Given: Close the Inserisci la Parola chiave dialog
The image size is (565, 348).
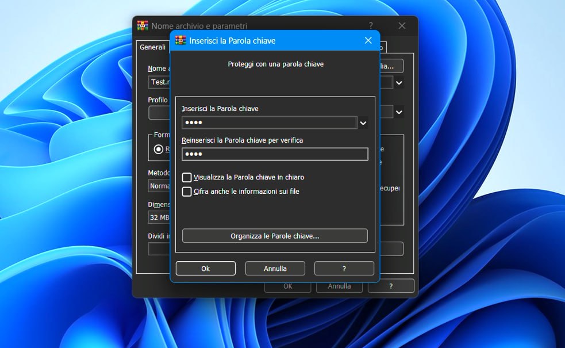Looking at the screenshot, I should click(368, 41).
